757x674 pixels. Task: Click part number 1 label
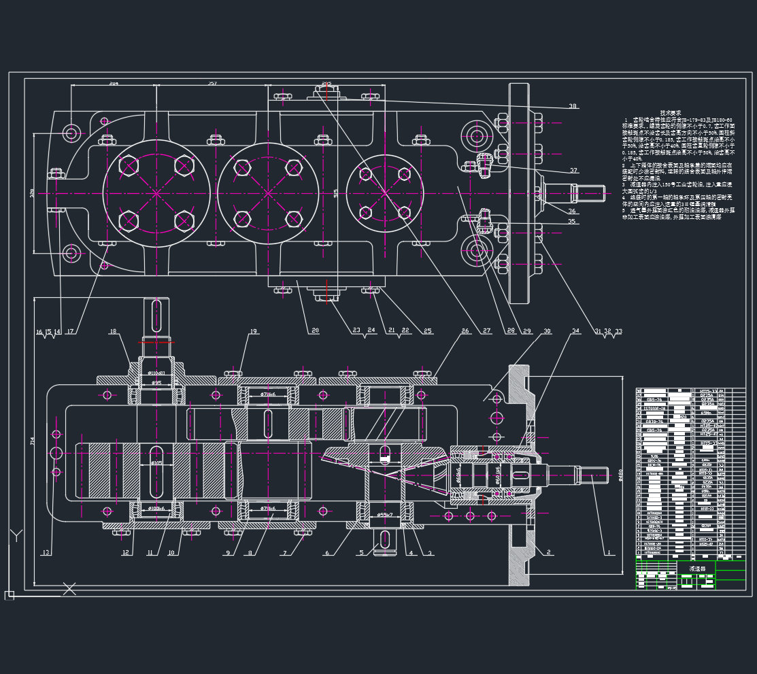[x=609, y=552]
